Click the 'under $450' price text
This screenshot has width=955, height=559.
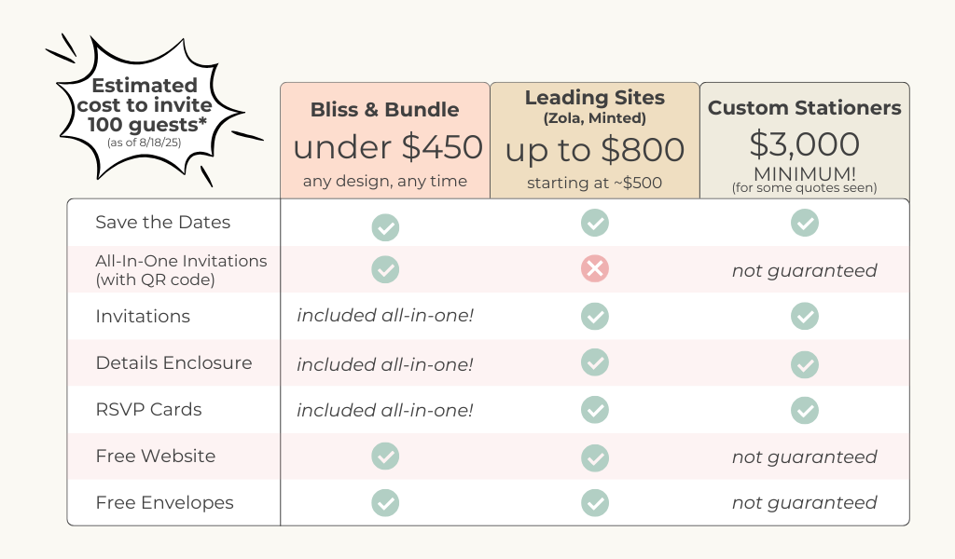click(x=388, y=147)
